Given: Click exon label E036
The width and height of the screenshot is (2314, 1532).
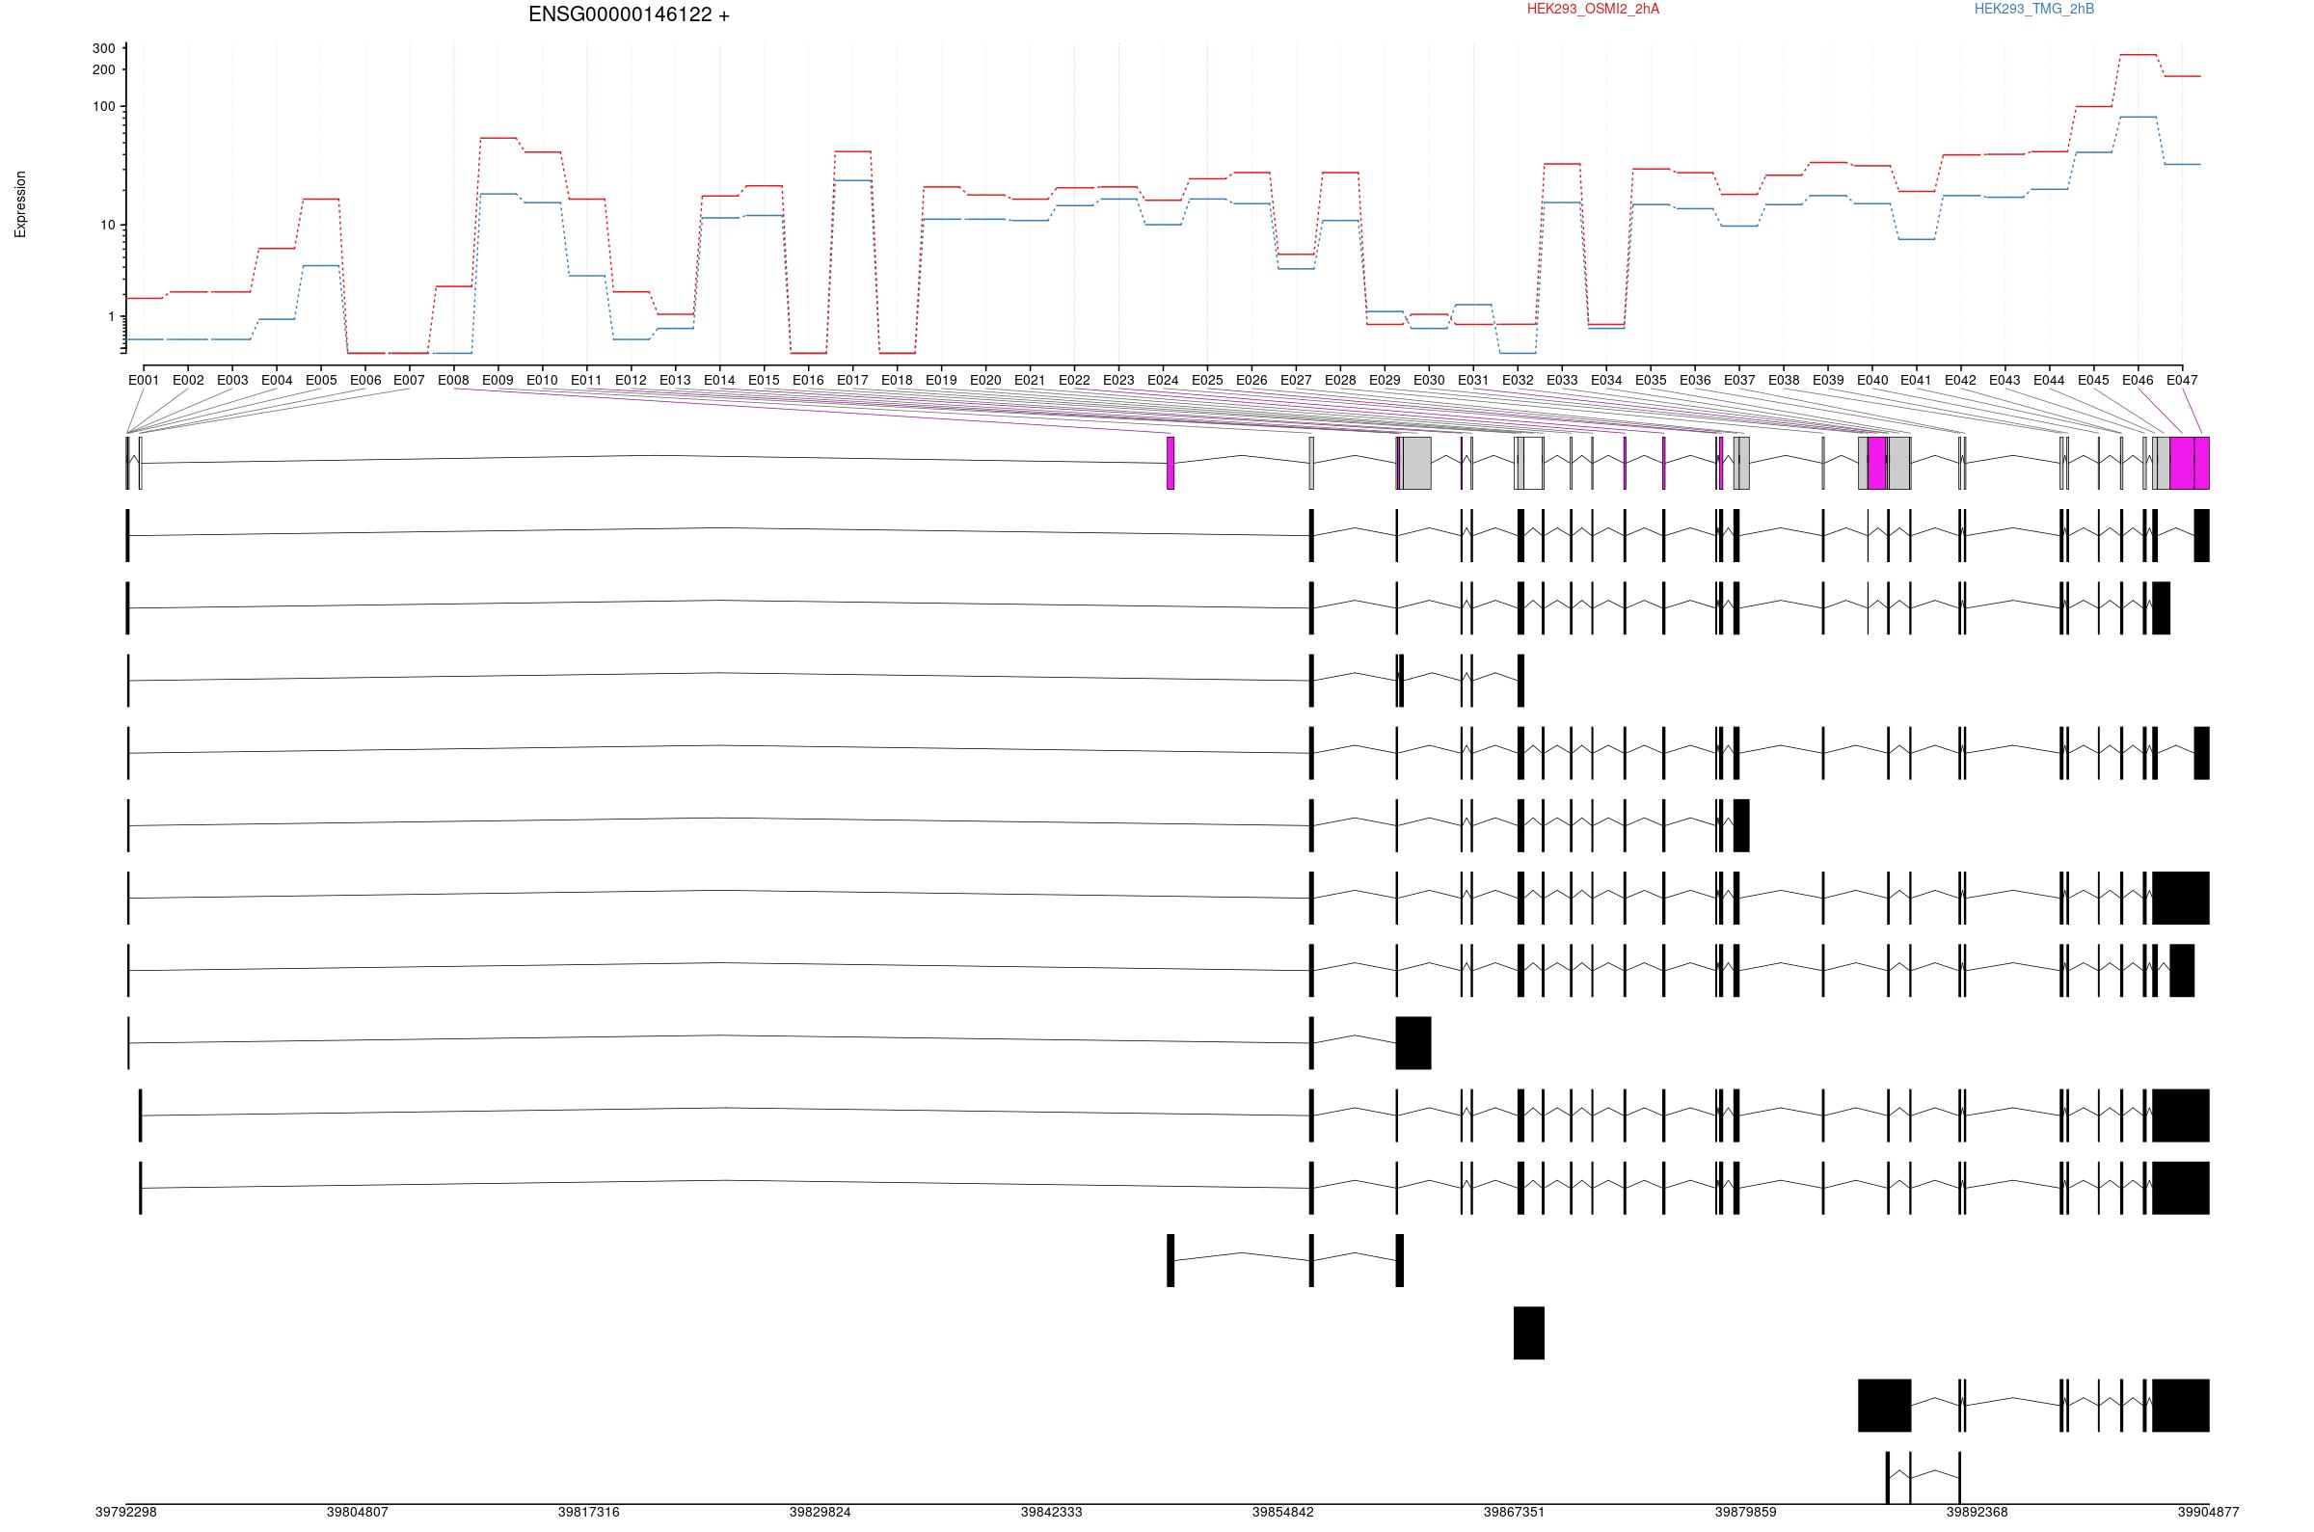Looking at the screenshot, I should tap(1695, 380).
